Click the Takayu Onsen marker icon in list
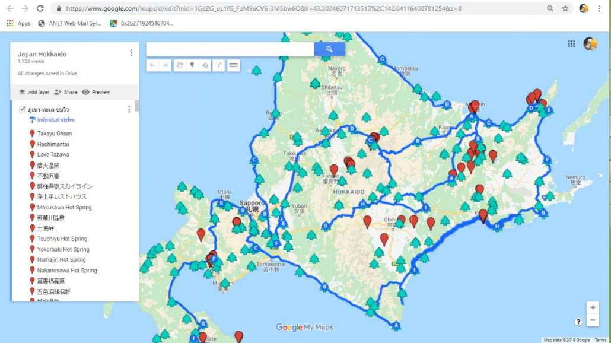The height and width of the screenshot is (343, 611). (33, 134)
